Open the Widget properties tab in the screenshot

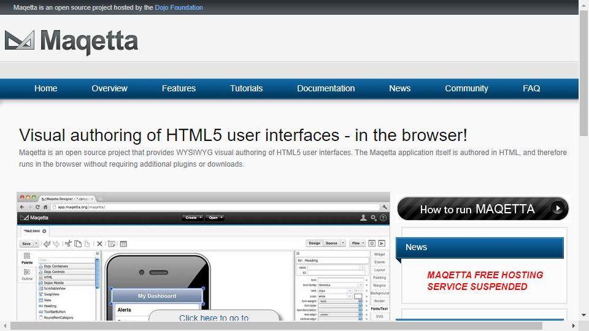coord(379,254)
